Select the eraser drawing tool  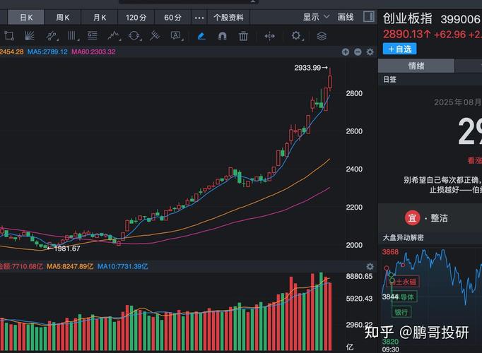coord(201,35)
